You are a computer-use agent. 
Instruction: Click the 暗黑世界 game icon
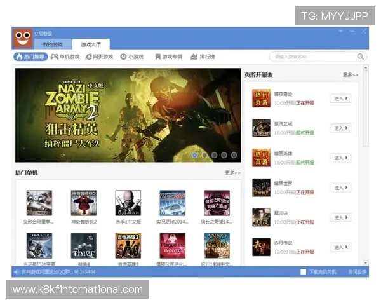261,187
